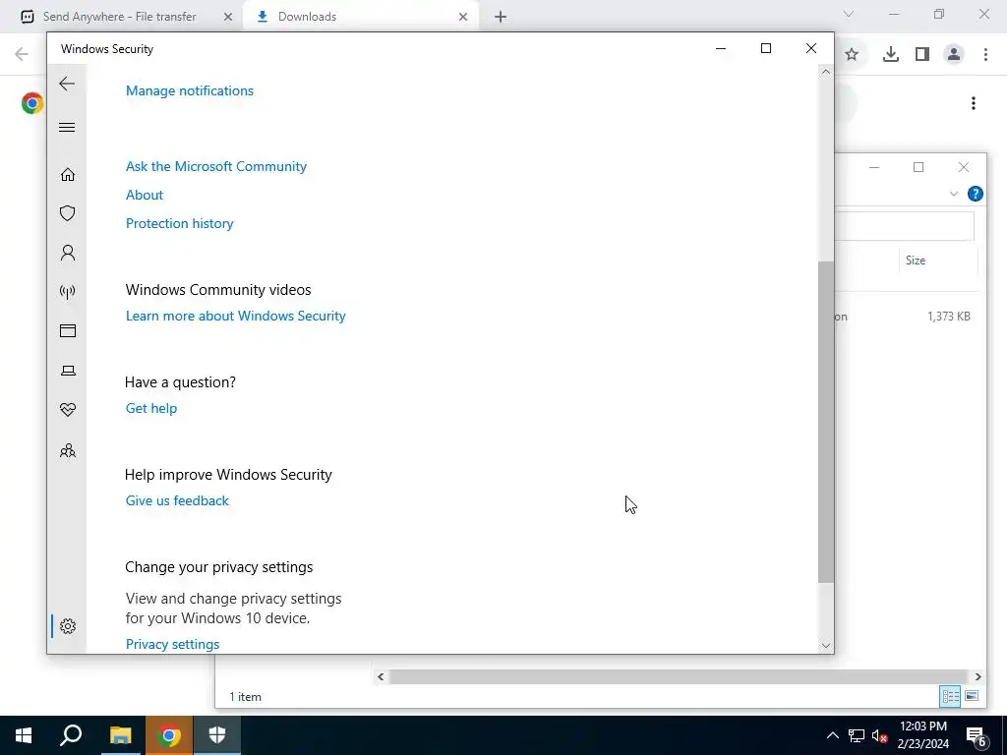
Task: Click File Explorer search box
Action: (x=905, y=227)
